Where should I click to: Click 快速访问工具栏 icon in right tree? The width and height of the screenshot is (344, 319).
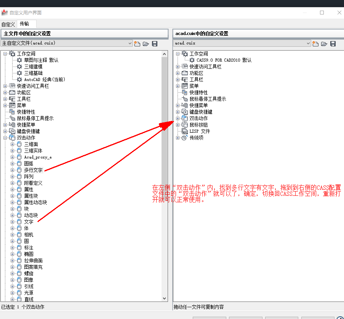pyautogui.click(x=185, y=67)
